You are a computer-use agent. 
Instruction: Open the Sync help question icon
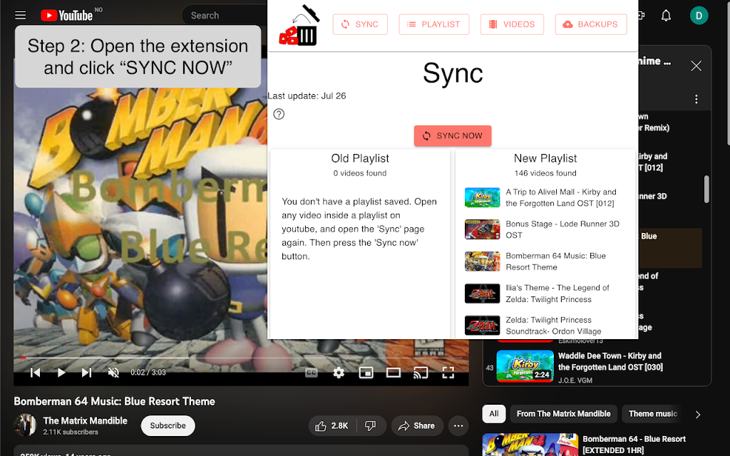click(279, 114)
